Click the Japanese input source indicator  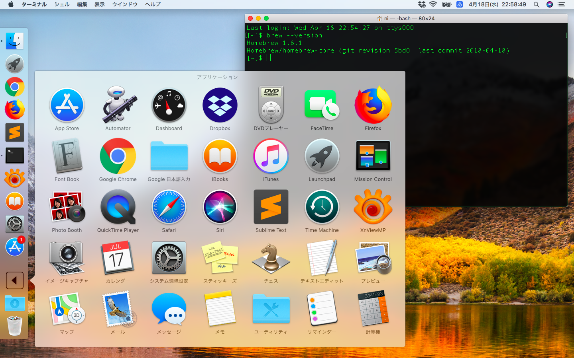pos(460,4)
